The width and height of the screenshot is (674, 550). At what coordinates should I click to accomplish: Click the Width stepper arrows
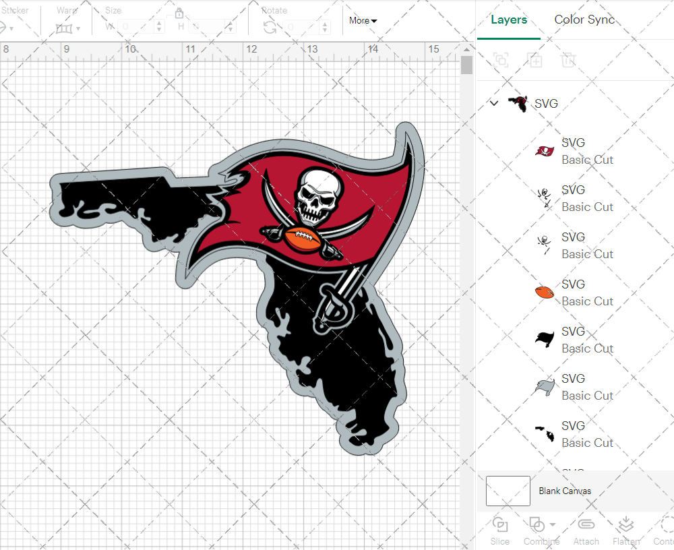[x=159, y=27]
